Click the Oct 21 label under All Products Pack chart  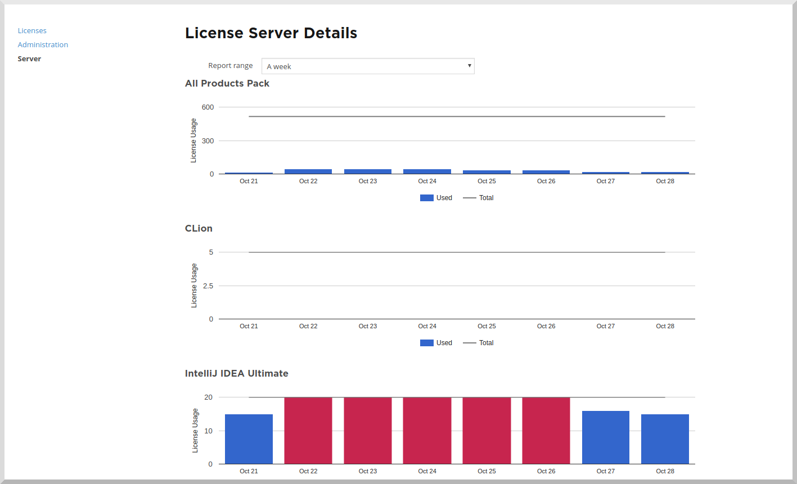pos(249,181)
